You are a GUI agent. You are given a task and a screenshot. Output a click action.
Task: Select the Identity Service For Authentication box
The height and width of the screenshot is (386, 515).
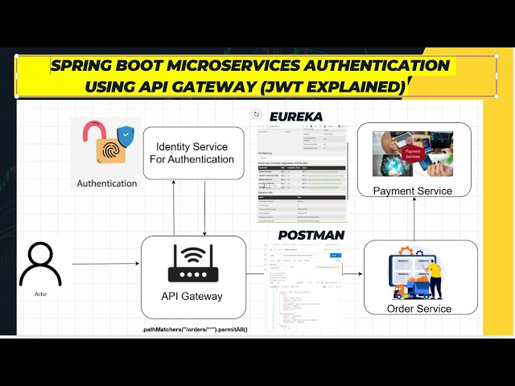[x=193, y=153]
